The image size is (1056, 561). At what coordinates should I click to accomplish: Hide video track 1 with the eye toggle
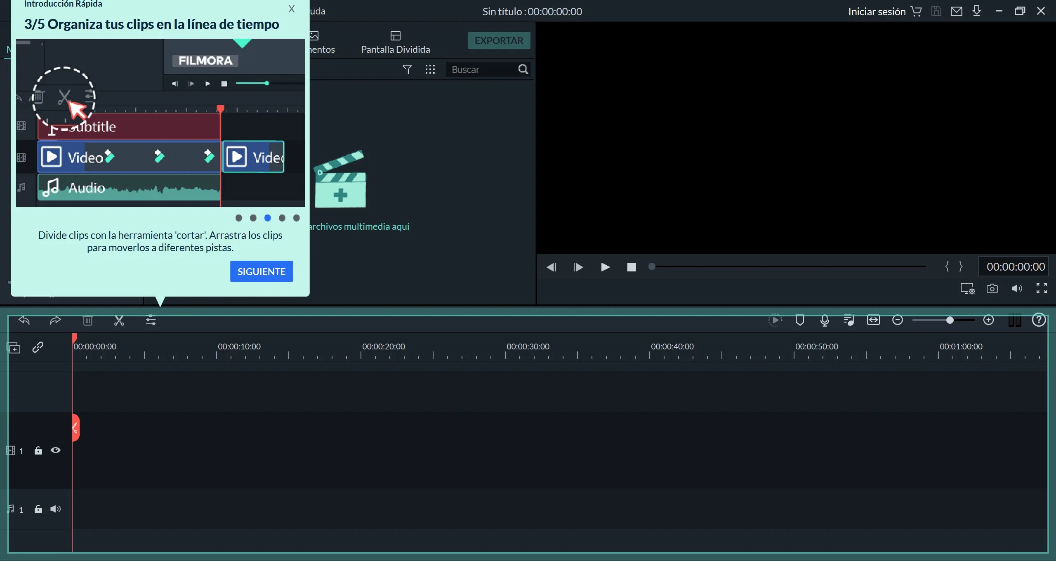coord(56,450)
